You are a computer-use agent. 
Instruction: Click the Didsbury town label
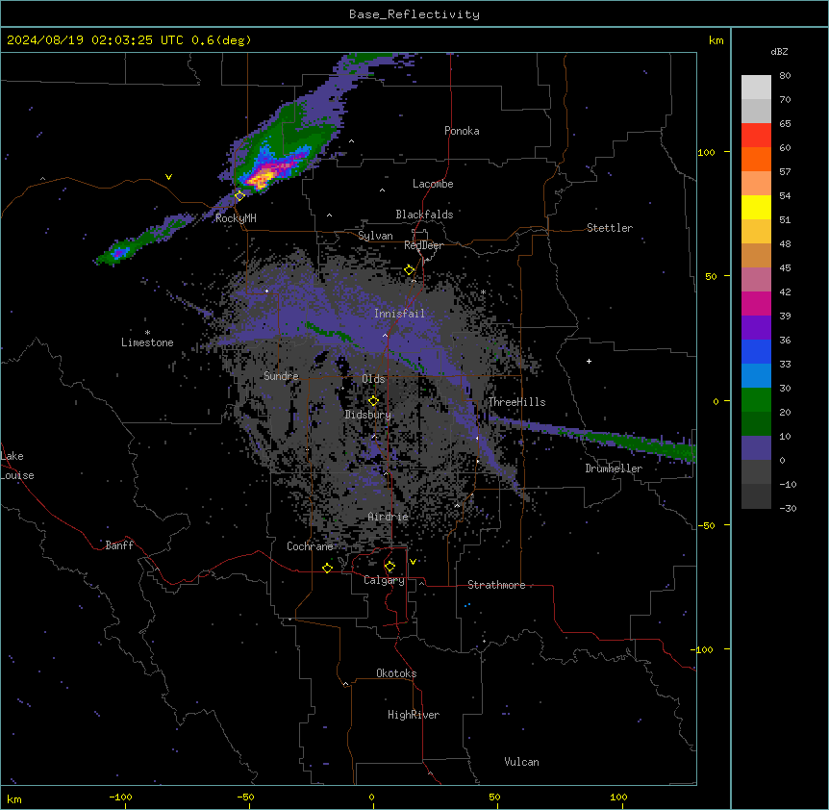[x=368, y=415]
